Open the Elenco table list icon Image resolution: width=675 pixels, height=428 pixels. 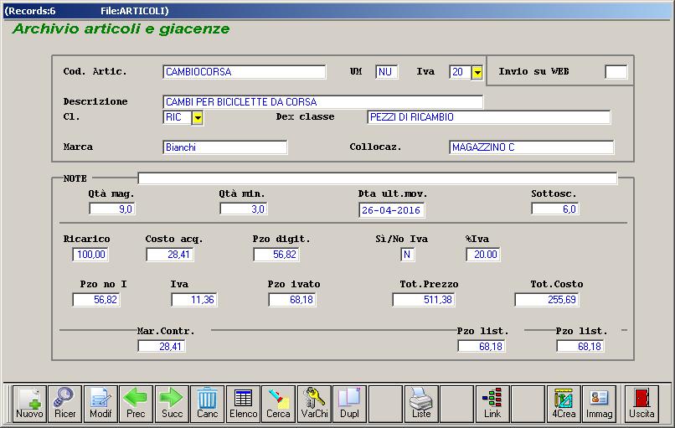point(243,403)
